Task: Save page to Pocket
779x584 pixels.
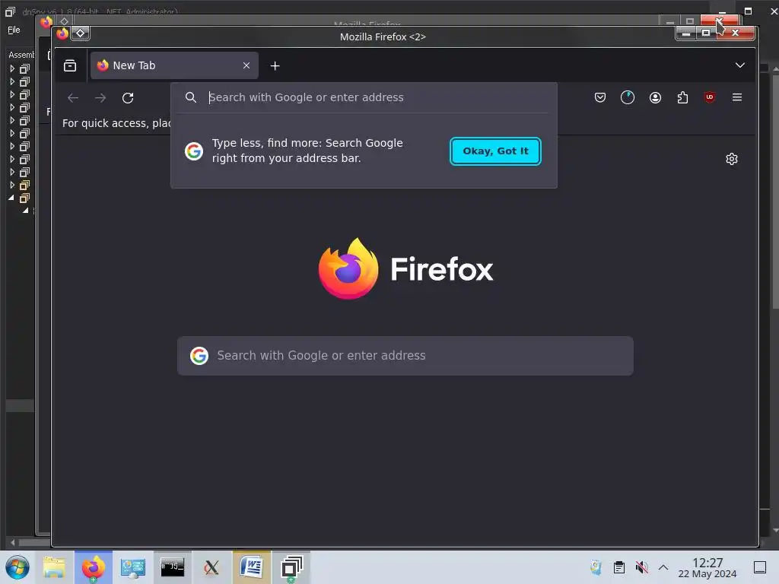Action: [600, 97]
